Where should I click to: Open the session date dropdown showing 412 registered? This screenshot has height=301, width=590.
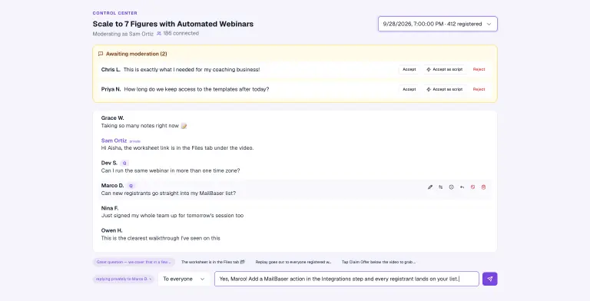coord(438,24)
